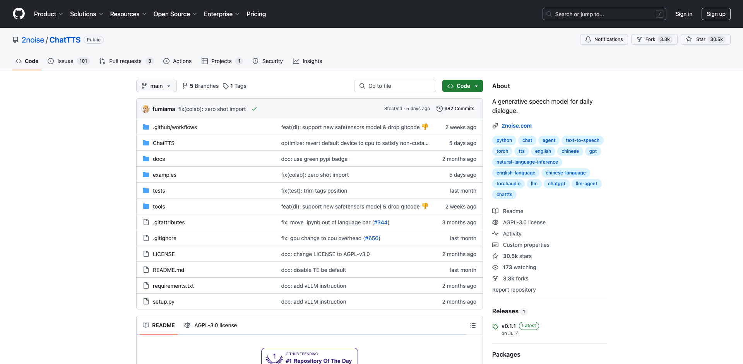
Task: Open the Pull requests tab
Action: [127, 61]
